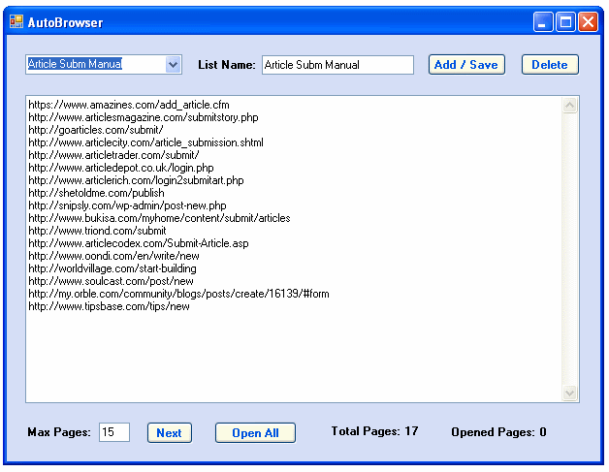This screenshot has height=472, width=609.
Task: Click the List Name: label
Action: pos(227,64)
